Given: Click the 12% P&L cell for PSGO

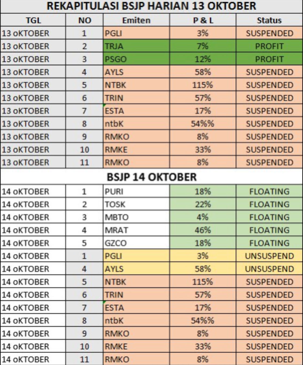Looking at the screenshot, I should (203, 59).
